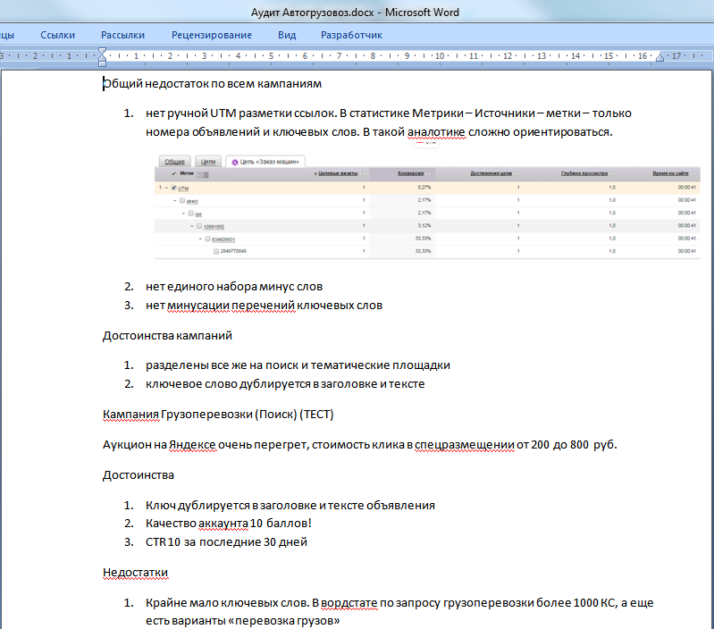Click the UTM link in the table
Viewport: 714px width, 629px height.
click(x=183, y=189)
